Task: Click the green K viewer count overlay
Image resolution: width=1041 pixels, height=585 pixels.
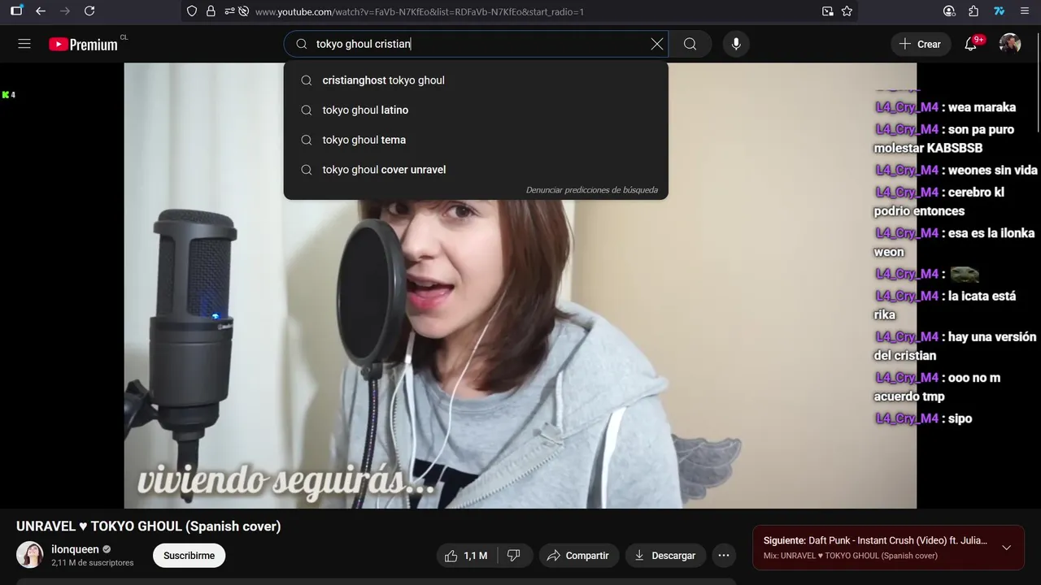Action: click(x=9, y=95)
